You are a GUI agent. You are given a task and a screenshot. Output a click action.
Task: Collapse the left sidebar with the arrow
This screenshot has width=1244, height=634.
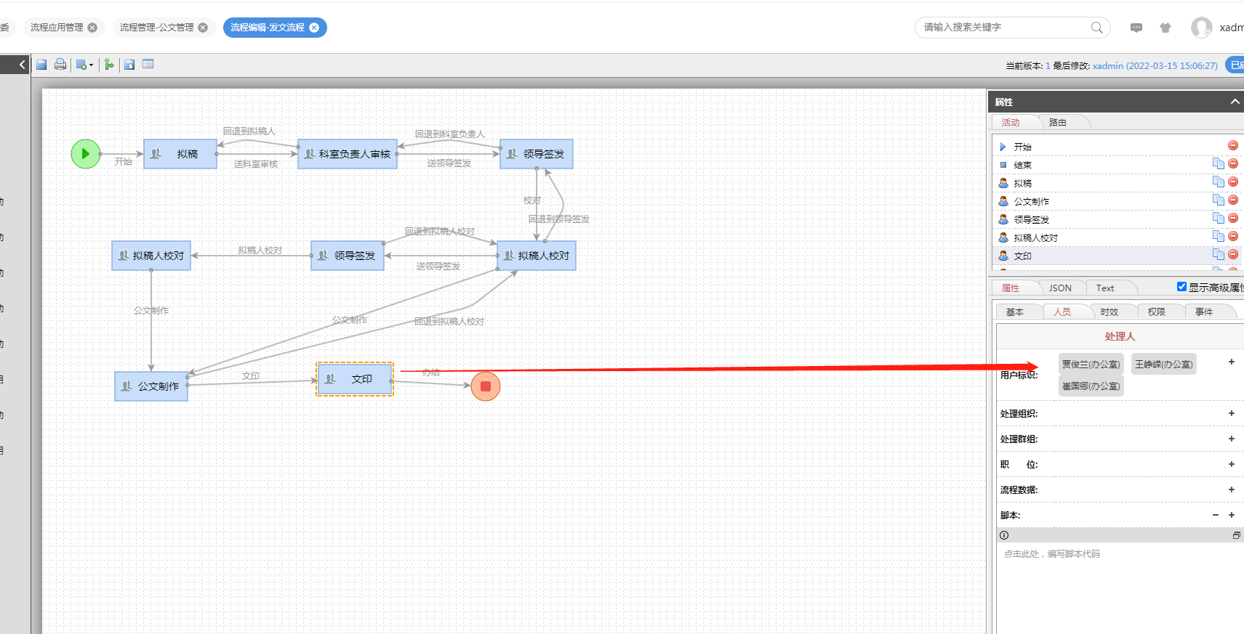(x=22, y=65)
